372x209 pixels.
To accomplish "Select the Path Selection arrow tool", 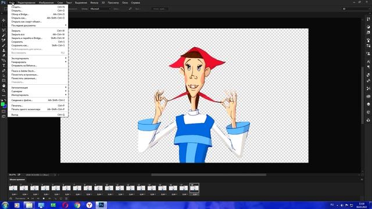I will 3,75.
